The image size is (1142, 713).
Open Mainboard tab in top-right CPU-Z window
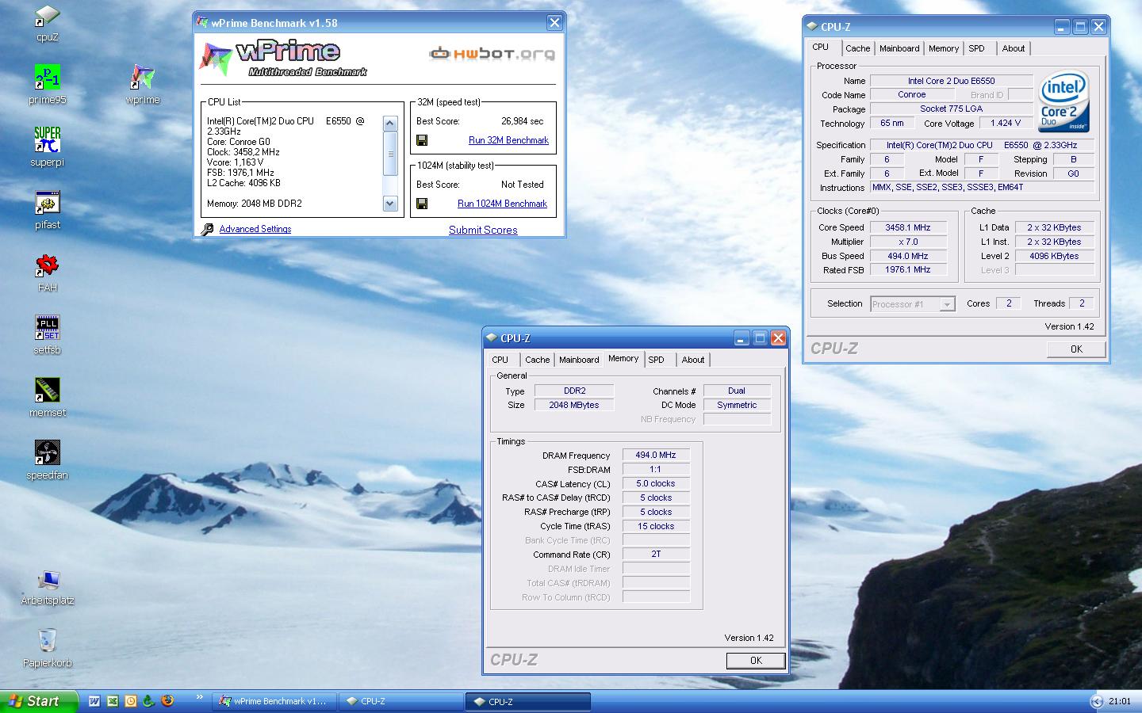(899, 48)
